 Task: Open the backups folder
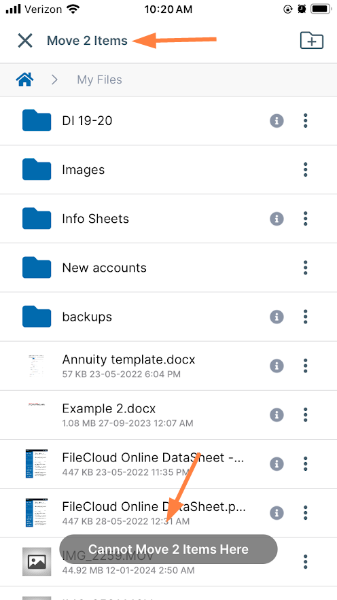pos(168,317)
